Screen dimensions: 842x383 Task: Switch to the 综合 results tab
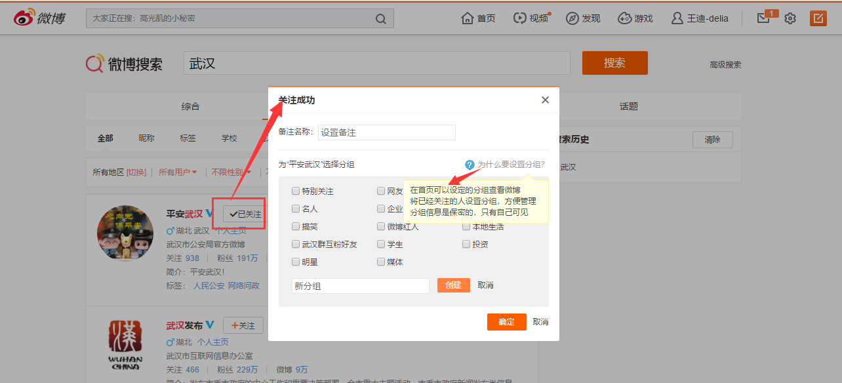click(190, 106)
